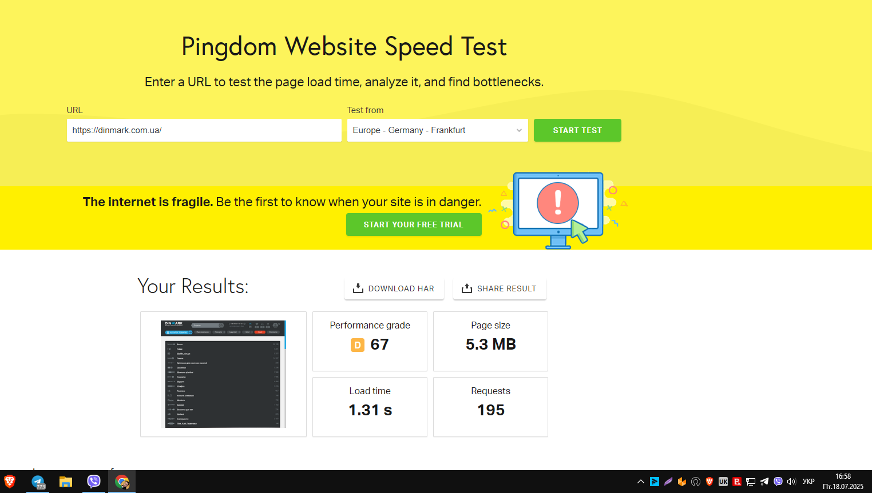Click the Requests value 195
Image resolution: width=872 pixels, height=493 pixels.
(491, 410)
